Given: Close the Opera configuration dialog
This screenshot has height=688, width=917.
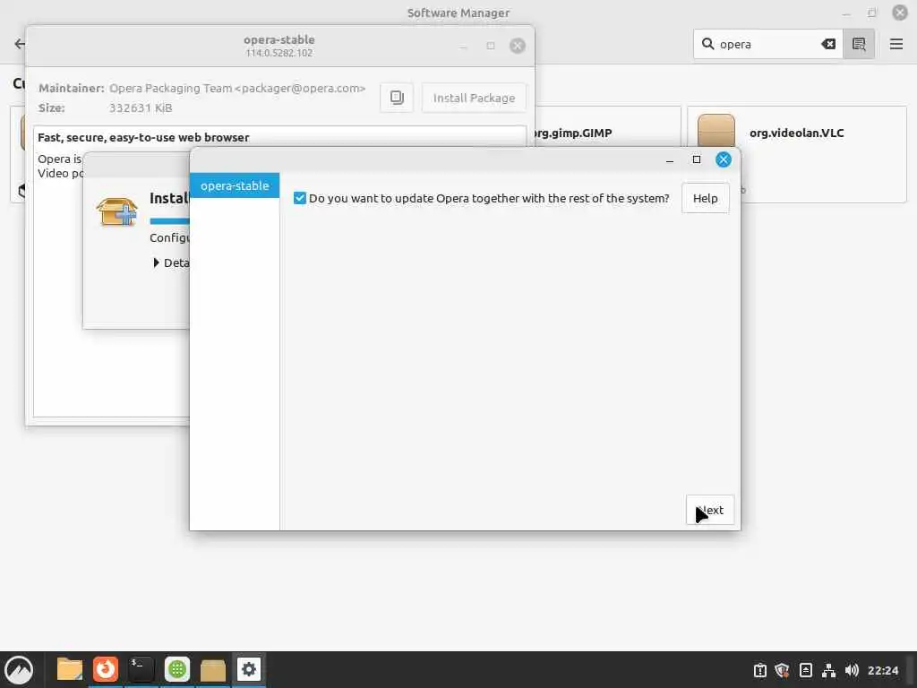Looking at the screenshot, I should tap(724, 159).
